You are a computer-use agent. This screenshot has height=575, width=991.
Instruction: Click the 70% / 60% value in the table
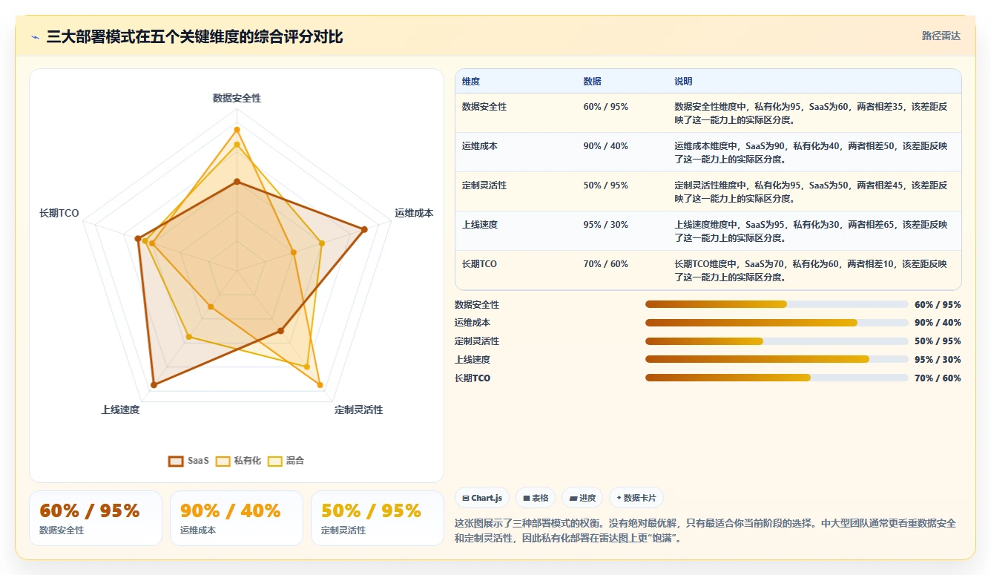point(605,264)
